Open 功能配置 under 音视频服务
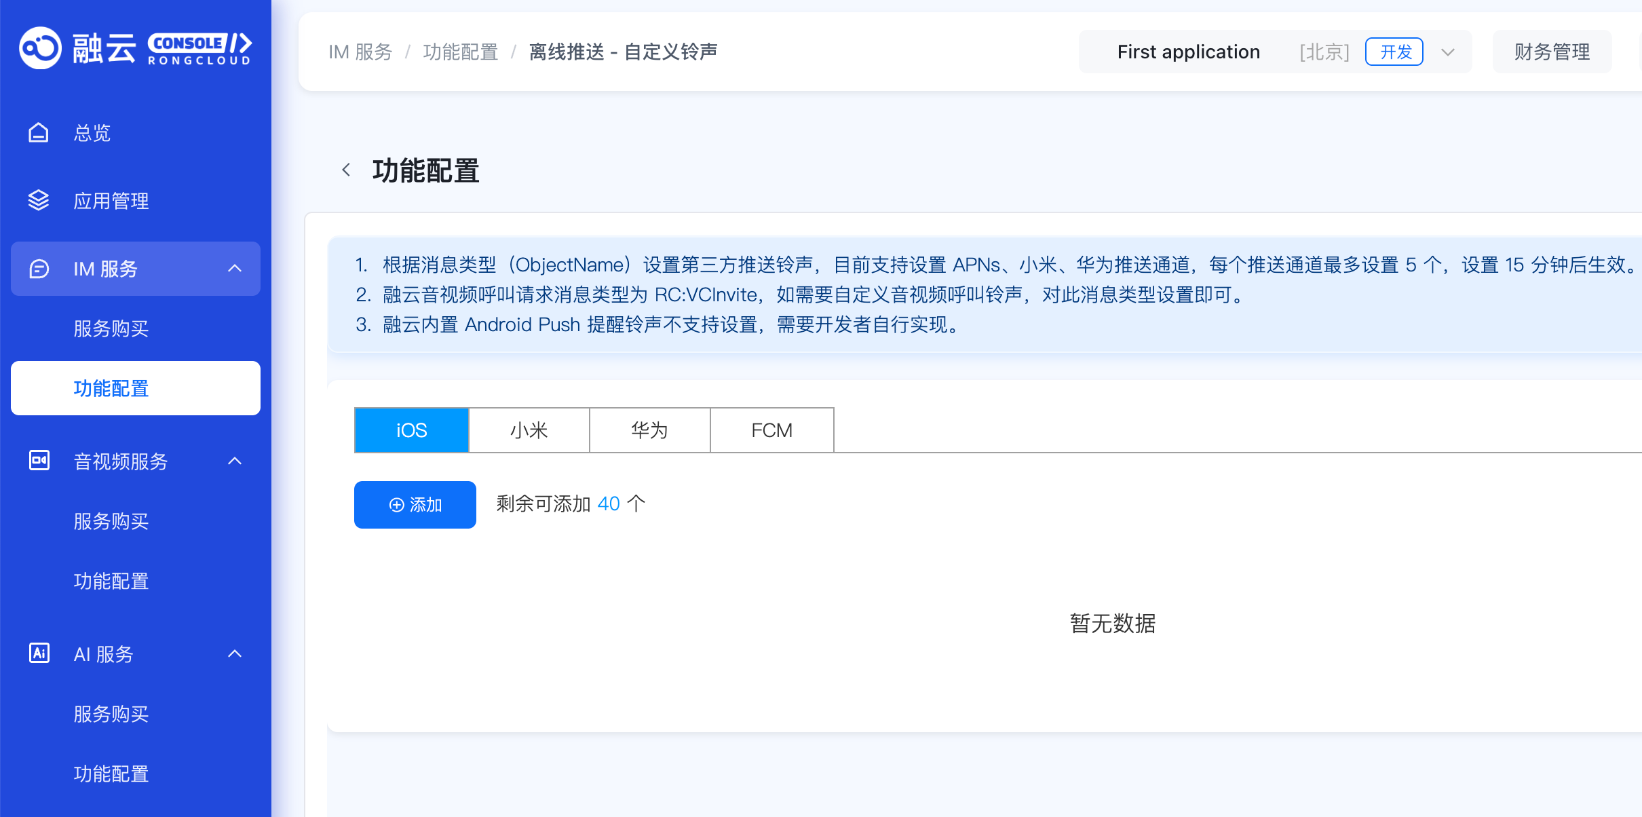Image resolution: width=1642 pixels, height=817 pixels. click(111, 581)
